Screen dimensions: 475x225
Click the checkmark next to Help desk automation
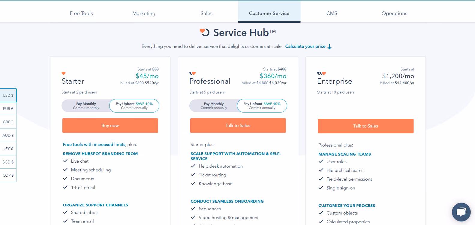[x=193, y=166]
